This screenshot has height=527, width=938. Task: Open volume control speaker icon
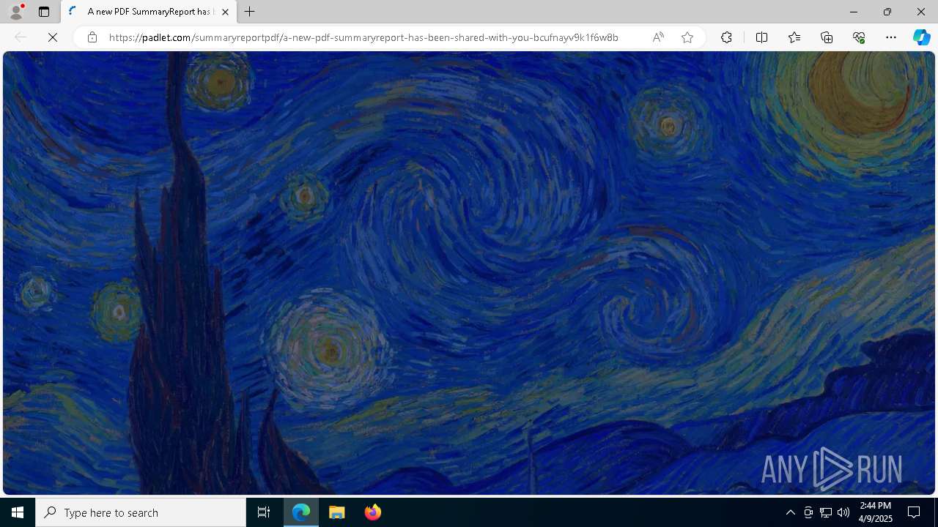tap(843, 512)
